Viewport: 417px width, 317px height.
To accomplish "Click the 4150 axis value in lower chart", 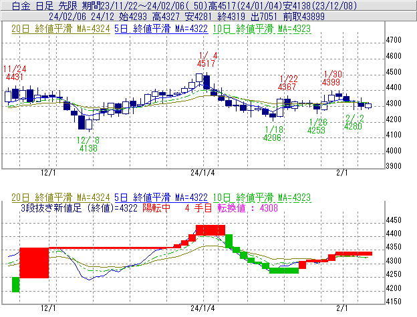I will 394,302.
